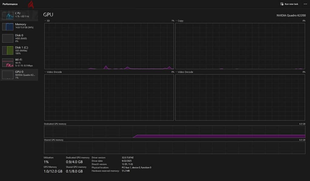Click the 4.0 GB dedicated memory scale label
This screenshot has width=310, height=181.
point(302,124)
